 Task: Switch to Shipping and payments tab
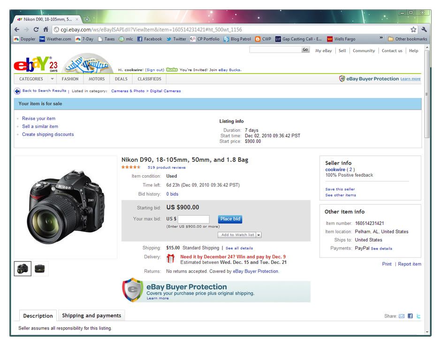(x=91, y=316)
